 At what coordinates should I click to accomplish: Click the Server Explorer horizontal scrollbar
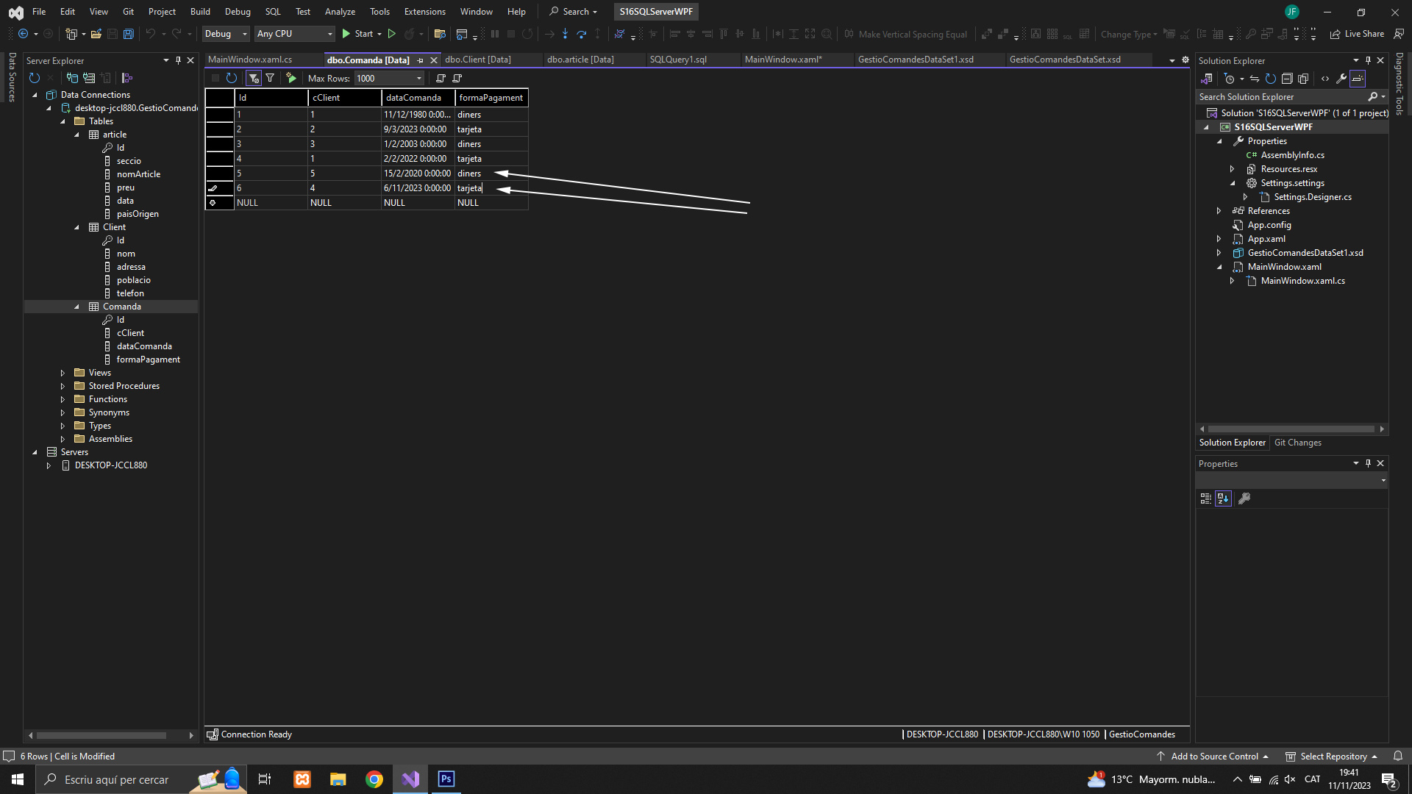click(101, 735)
